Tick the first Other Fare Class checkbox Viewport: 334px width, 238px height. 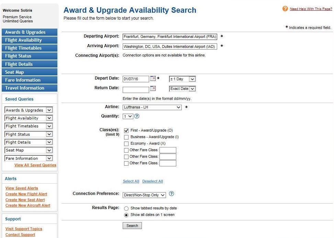126,150
